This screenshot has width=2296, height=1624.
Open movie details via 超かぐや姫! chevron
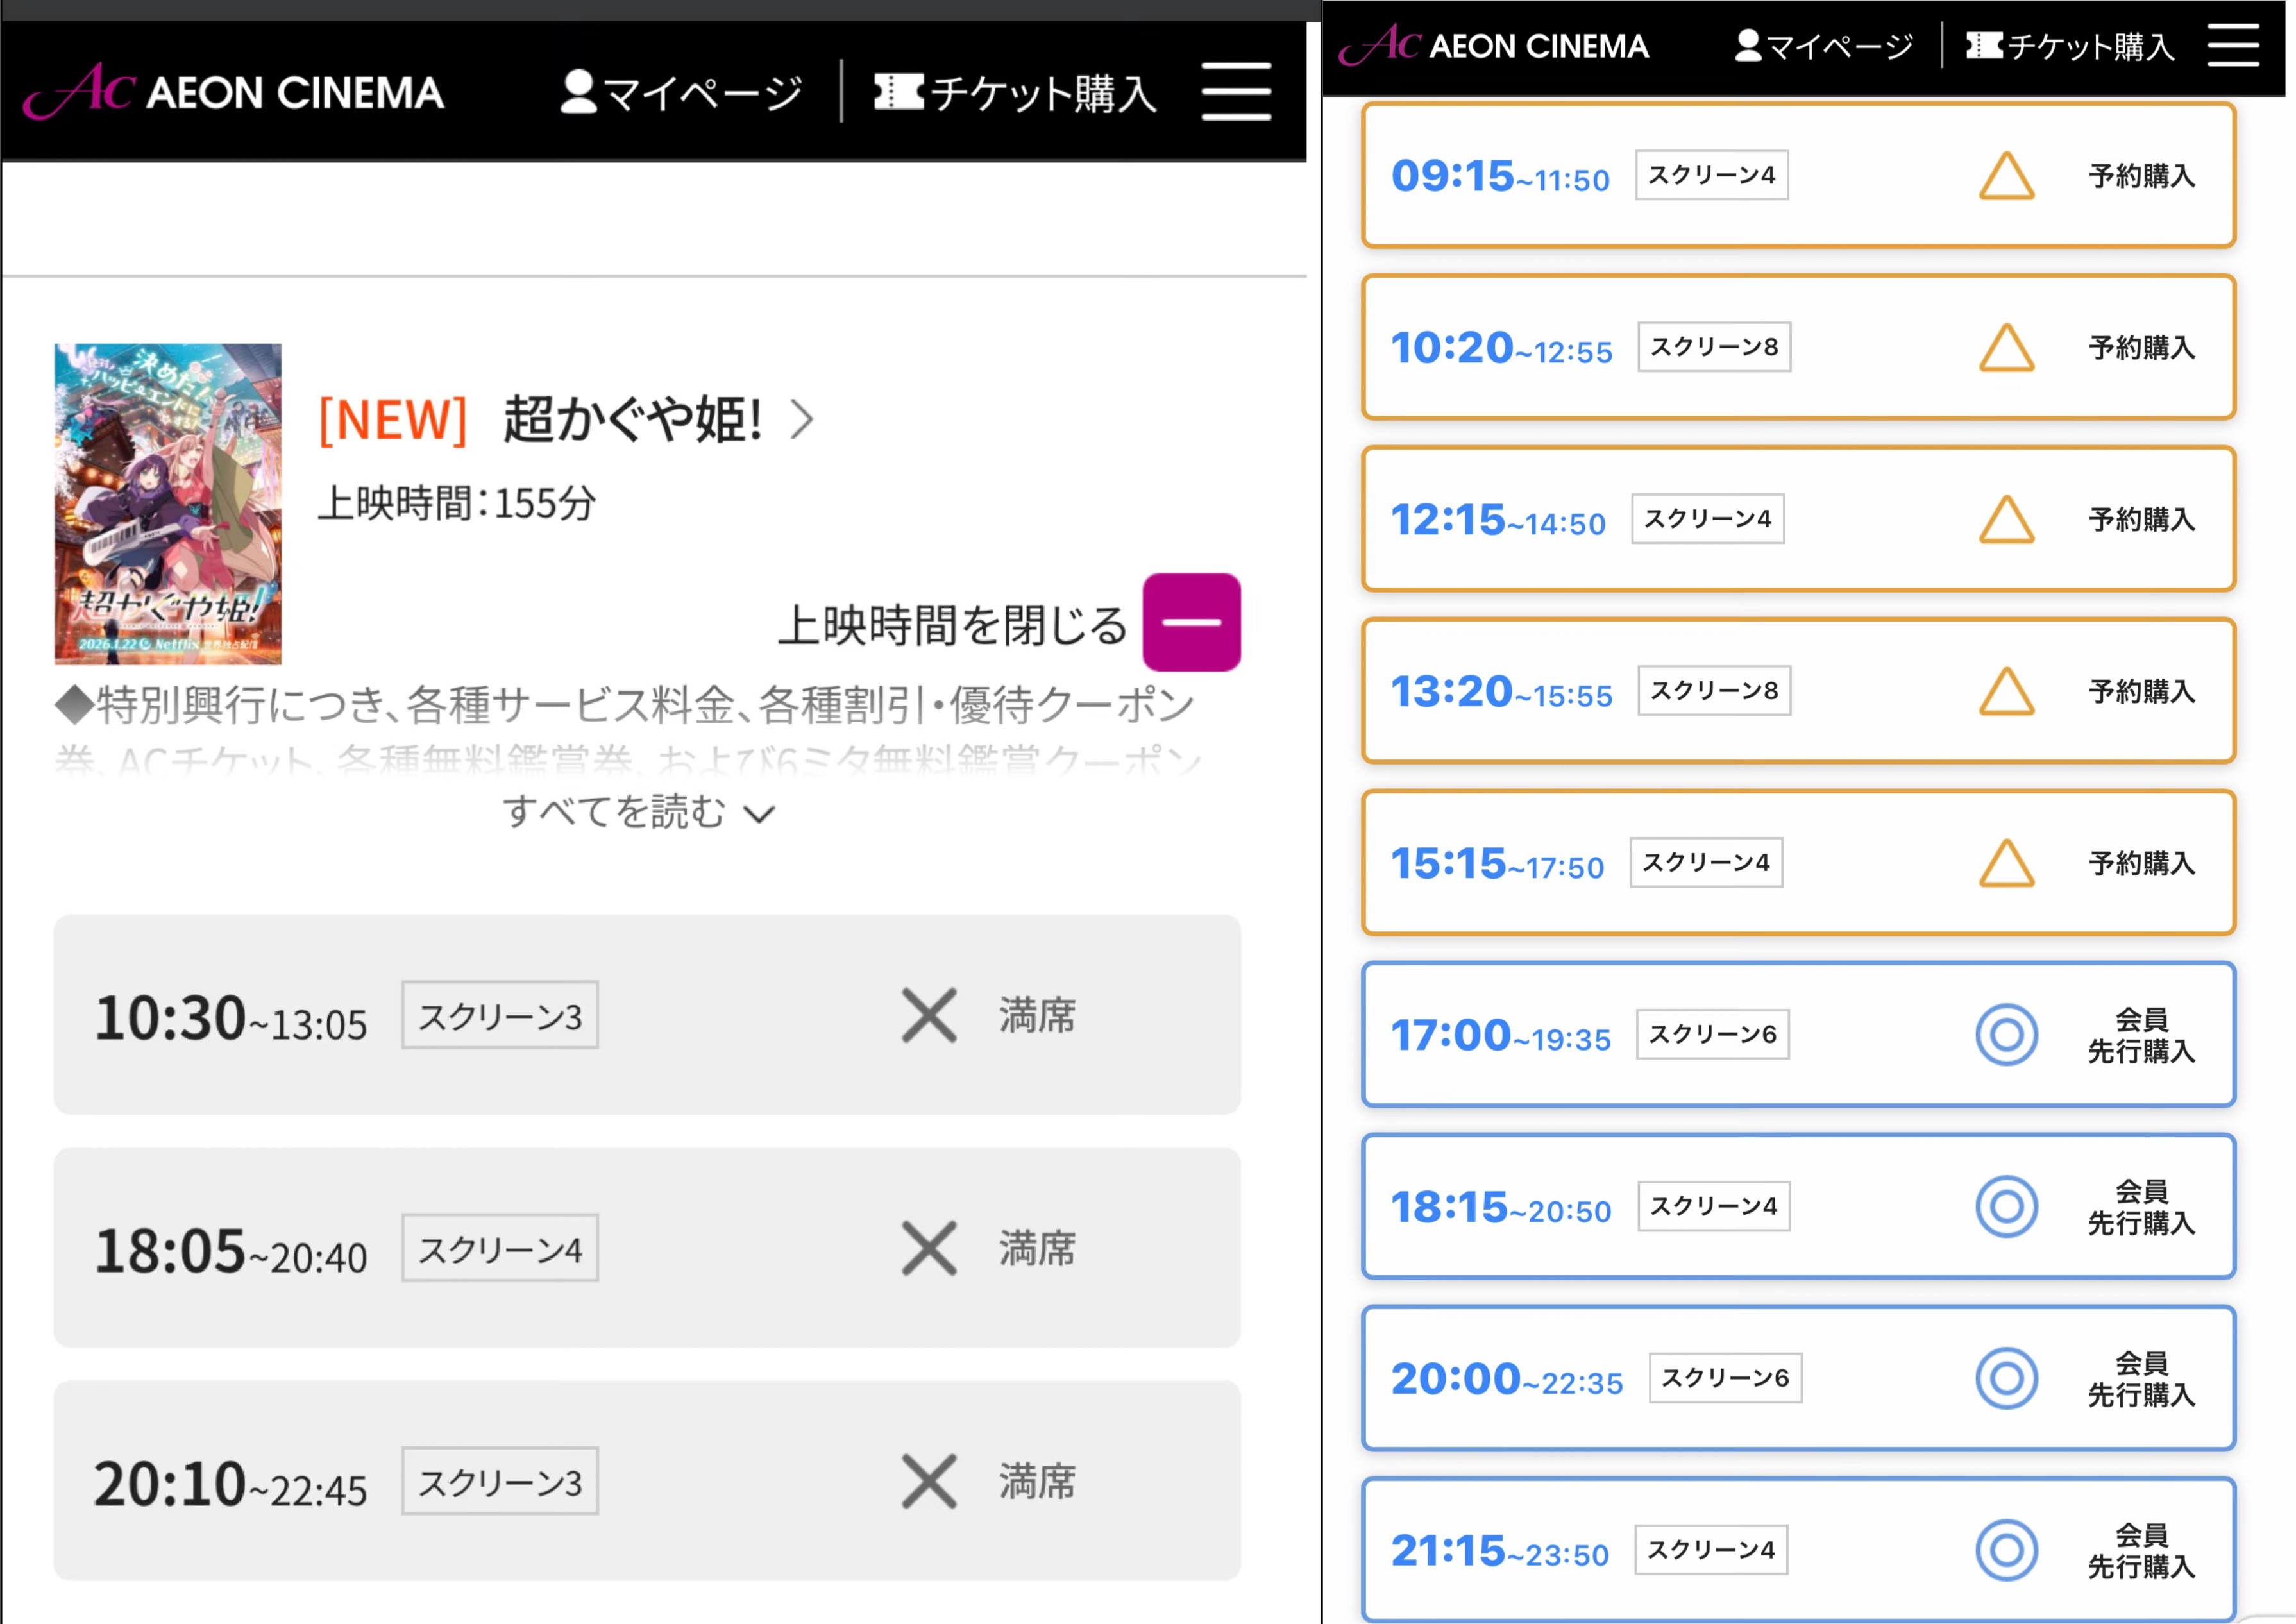click(x=802, y=419)
